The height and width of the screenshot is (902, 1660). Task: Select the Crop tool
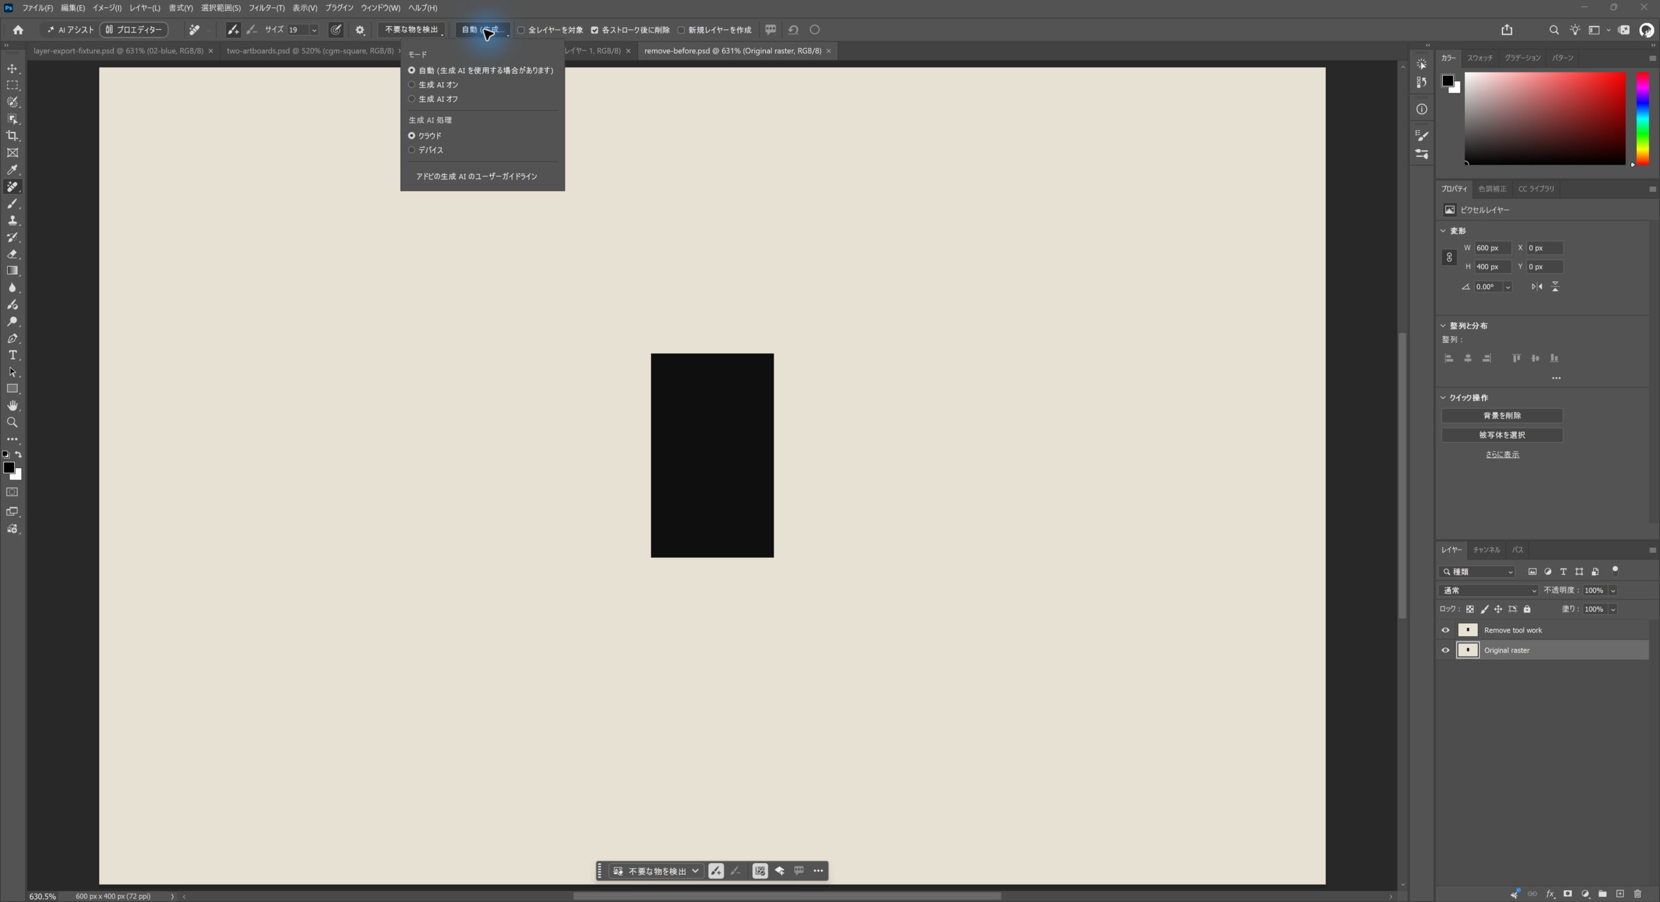12,136
